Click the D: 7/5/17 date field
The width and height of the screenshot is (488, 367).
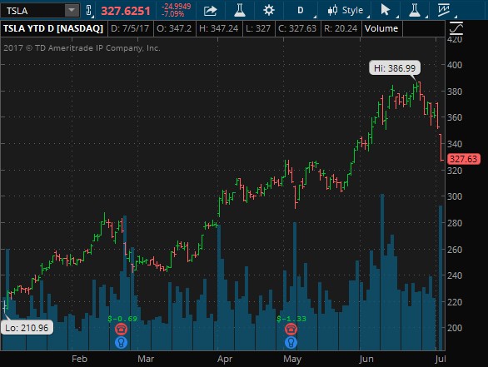130,28
